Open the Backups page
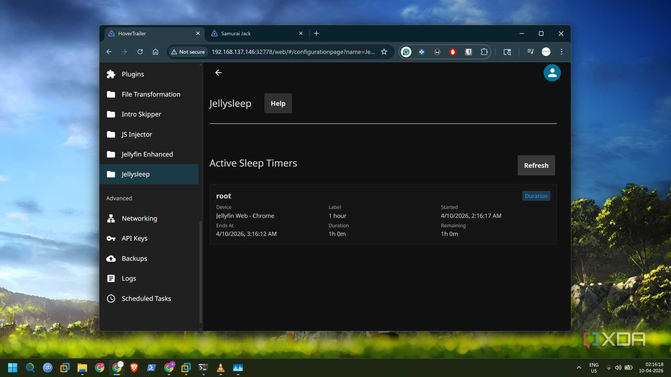 (149, 258)
